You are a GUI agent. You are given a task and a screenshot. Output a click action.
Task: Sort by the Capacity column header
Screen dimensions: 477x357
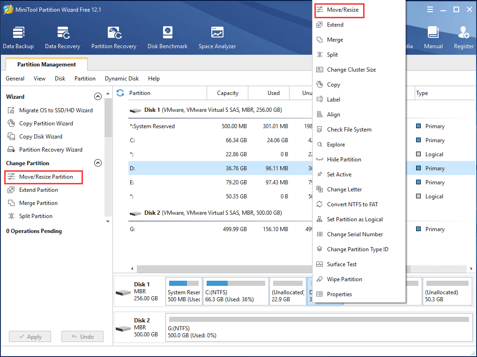(x=228, y=93)
